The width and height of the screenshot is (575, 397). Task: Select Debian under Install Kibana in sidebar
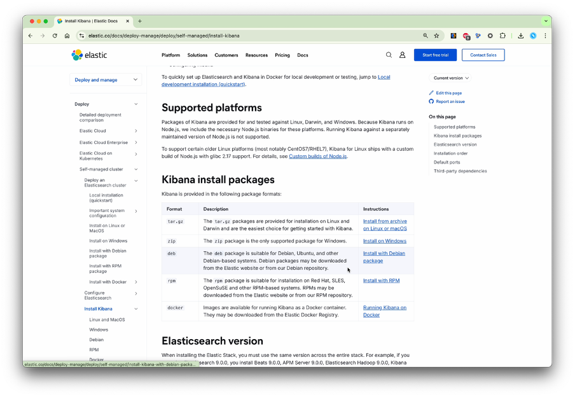[97, 340]
